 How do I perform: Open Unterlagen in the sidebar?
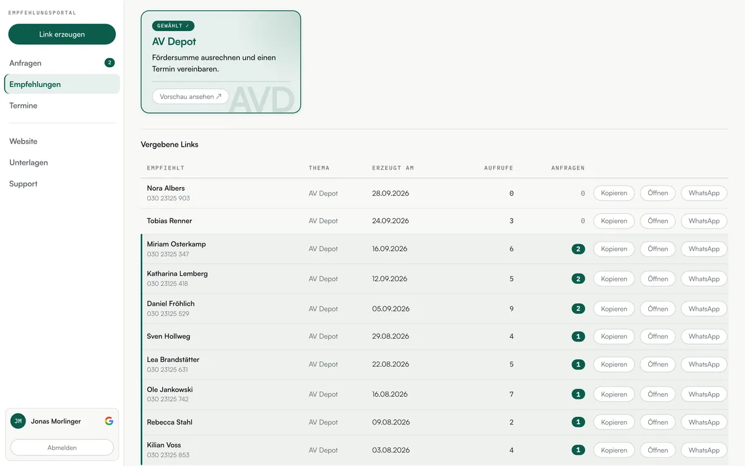[62, 162]
